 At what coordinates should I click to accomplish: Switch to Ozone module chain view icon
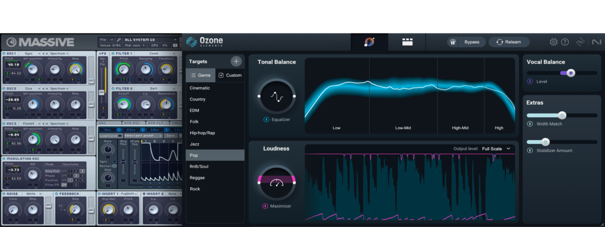(407, 42)
